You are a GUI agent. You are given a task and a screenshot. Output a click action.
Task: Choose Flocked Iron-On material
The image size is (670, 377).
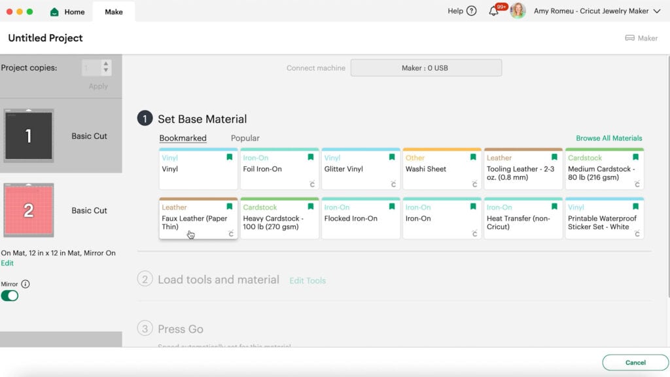pos(361,219)
